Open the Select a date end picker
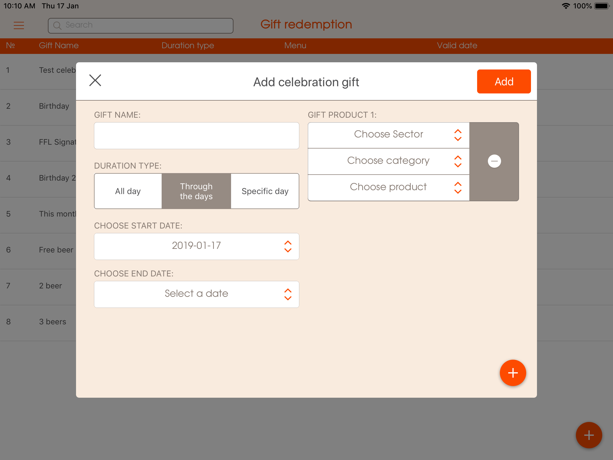 coord(196,294)
